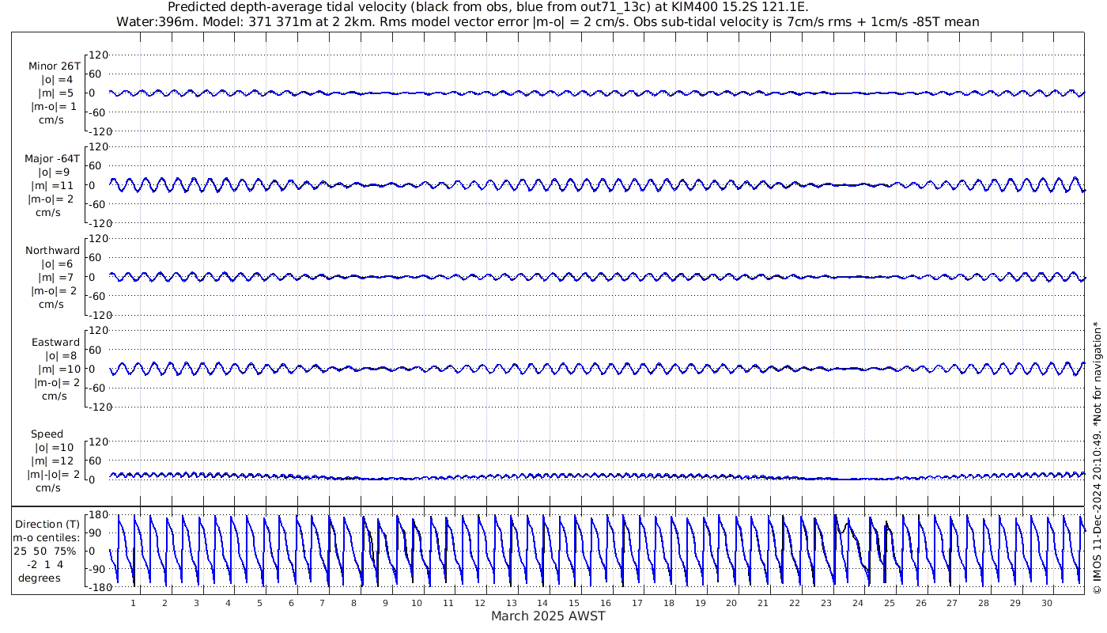Click the '180' tick in the Direction panel

click(96, 515)
